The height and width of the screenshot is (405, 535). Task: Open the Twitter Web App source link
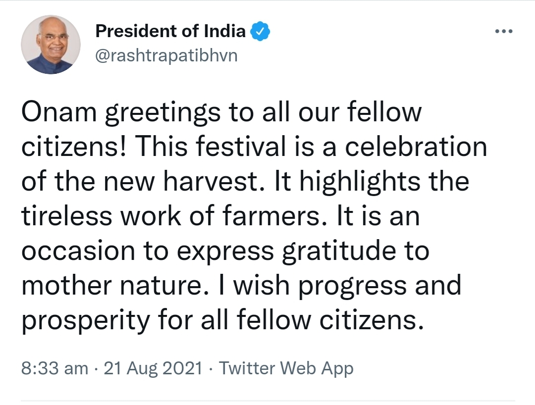(286, 368)
